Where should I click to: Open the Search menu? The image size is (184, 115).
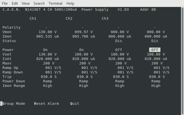point(39,3)
